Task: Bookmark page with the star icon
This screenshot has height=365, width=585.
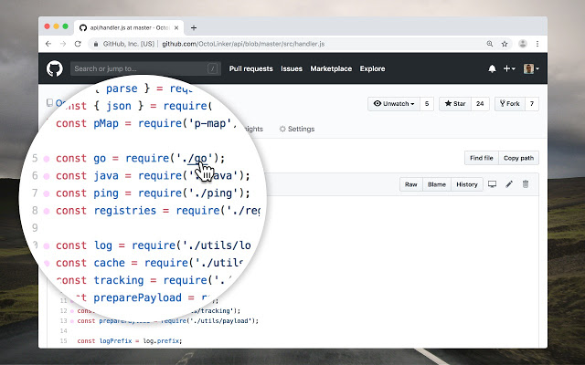Action: click(x=505, y=44)
